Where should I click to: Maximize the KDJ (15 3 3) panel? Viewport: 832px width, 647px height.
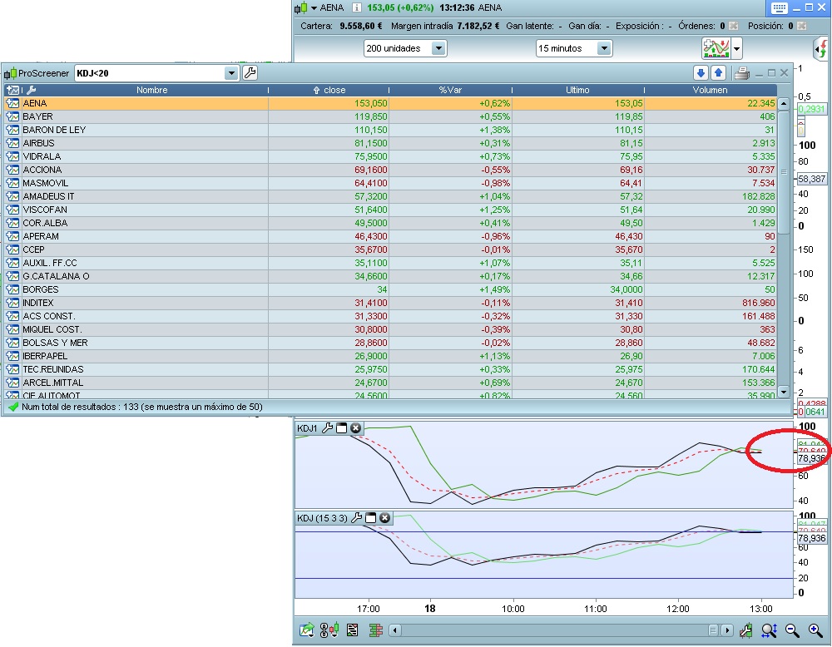(371, 517)
